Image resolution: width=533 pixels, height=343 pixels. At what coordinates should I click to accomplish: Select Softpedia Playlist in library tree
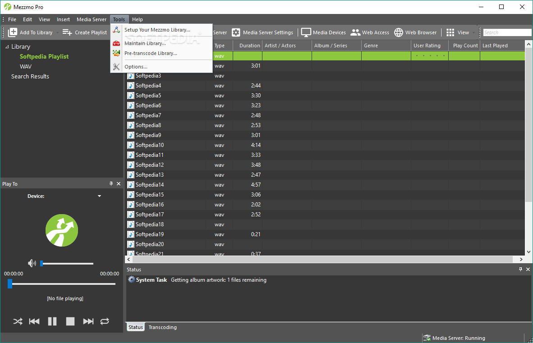44,56
